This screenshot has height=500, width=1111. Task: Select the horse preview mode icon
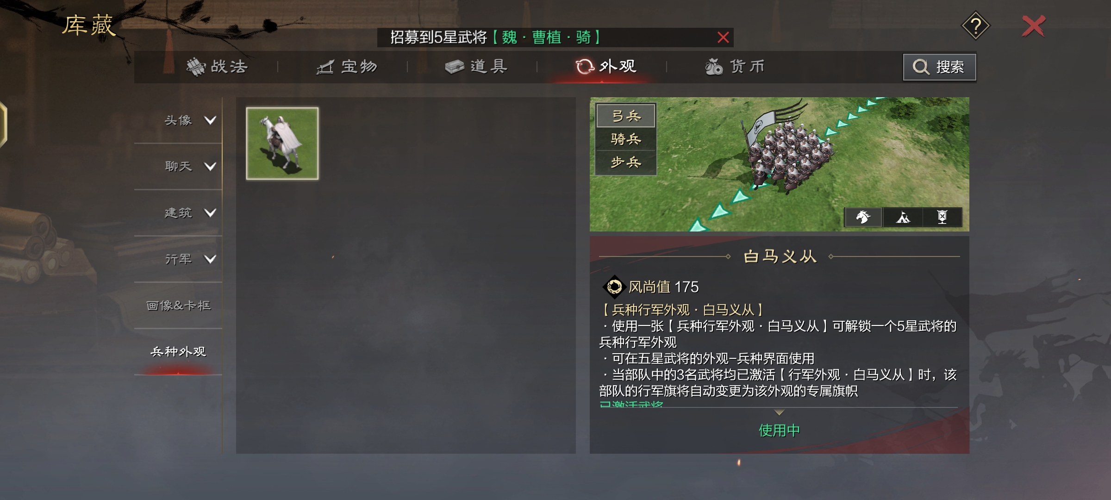(x=863, y=217)
